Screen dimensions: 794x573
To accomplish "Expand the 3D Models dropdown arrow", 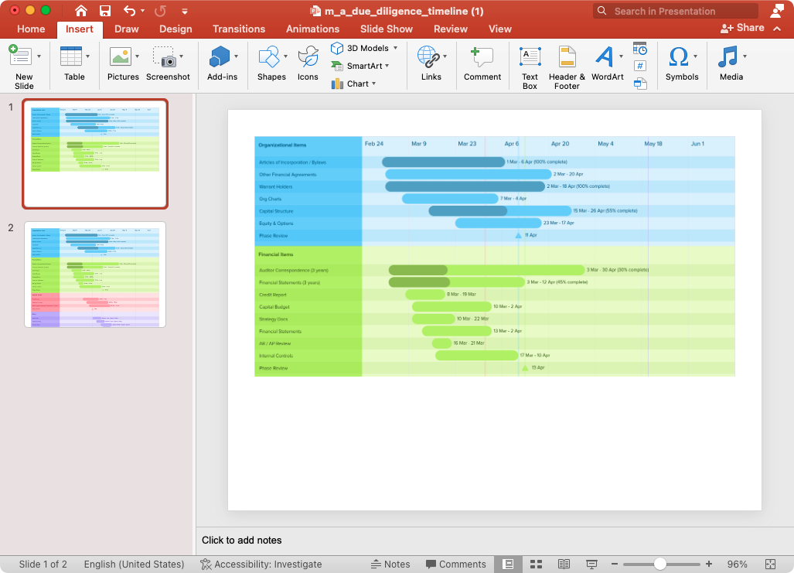I will coord(396,48).
